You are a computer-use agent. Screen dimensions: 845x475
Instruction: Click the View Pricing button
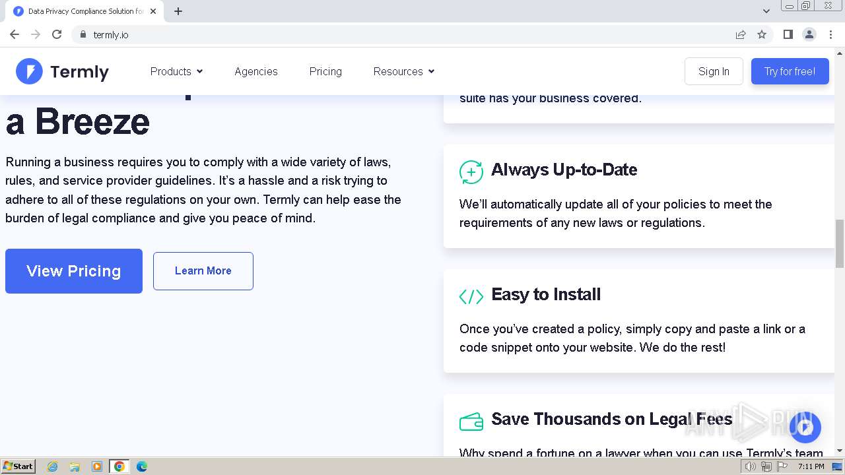(74, 271)
